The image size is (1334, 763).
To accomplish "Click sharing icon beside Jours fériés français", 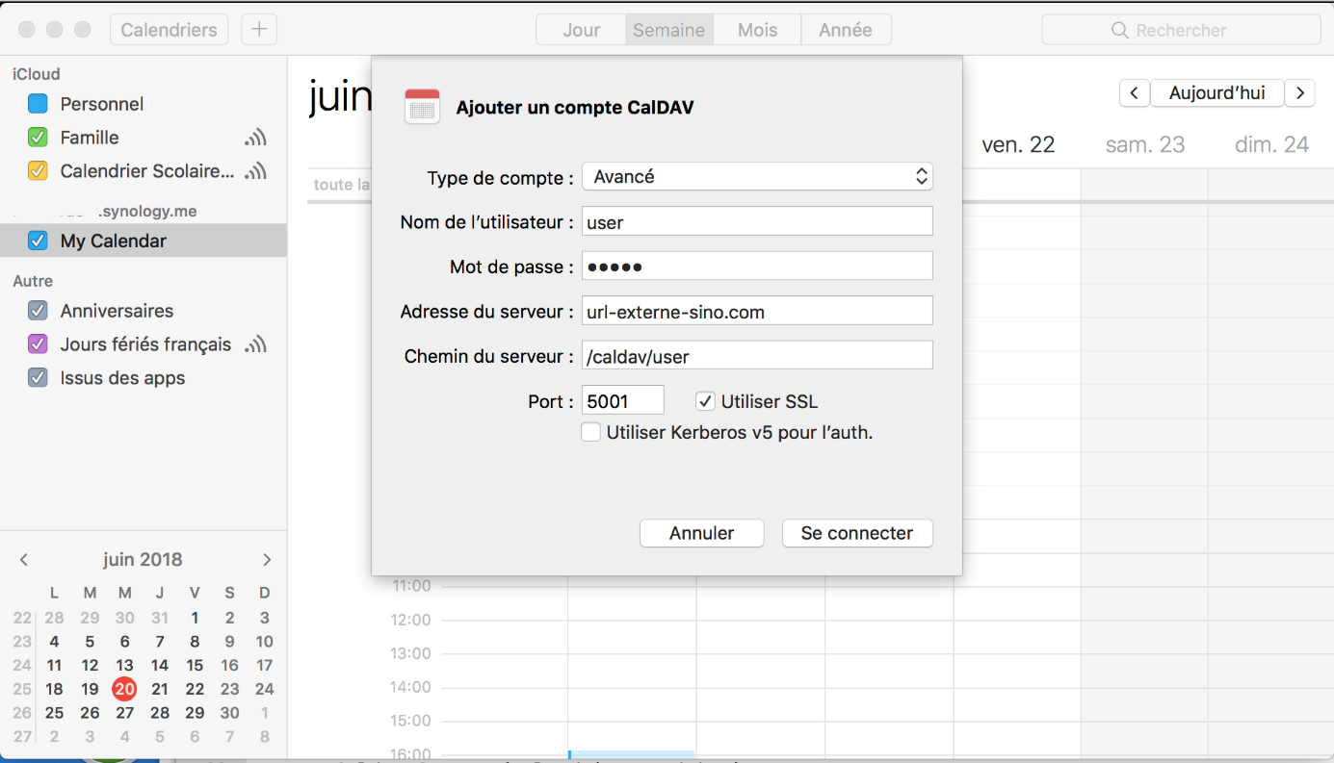I will coord(255,344).
